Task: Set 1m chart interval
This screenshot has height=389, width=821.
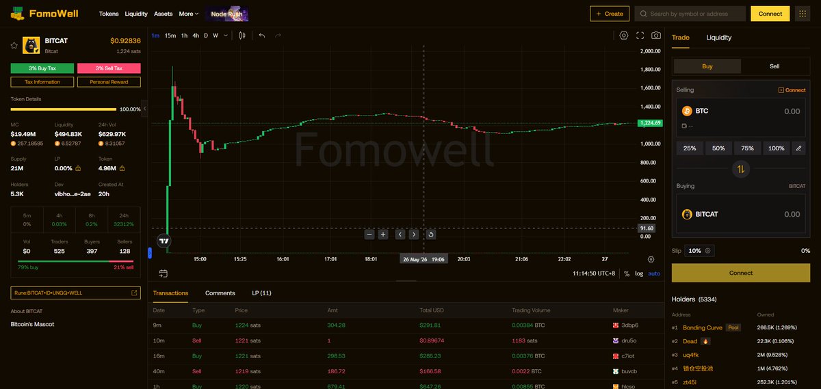Action: pyautogui.click(x=155, y=36)
